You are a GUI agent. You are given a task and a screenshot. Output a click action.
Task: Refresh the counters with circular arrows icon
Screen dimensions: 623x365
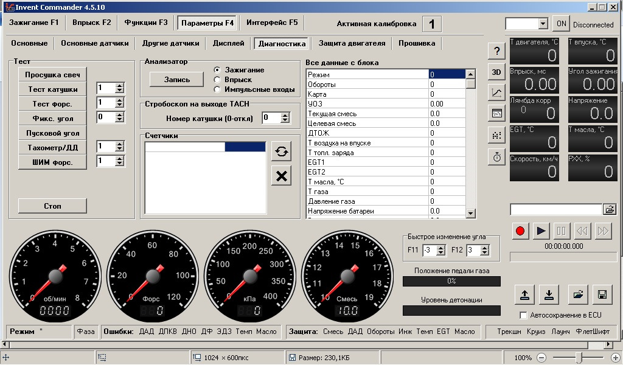click(x=281, y=152)
